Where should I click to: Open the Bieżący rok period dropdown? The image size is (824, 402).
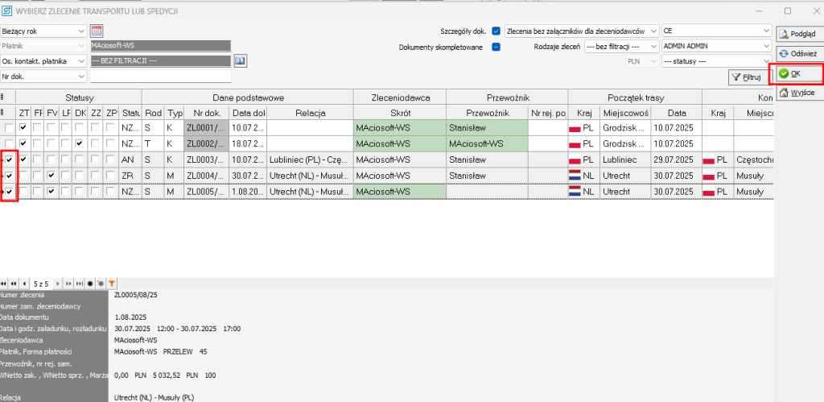pyautogui.click(x=43, y=31)
